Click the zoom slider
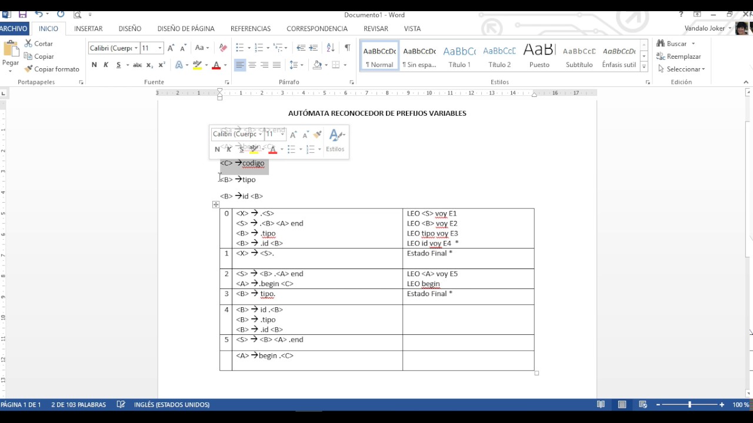 pyautogui.click(x=689, y=405)
